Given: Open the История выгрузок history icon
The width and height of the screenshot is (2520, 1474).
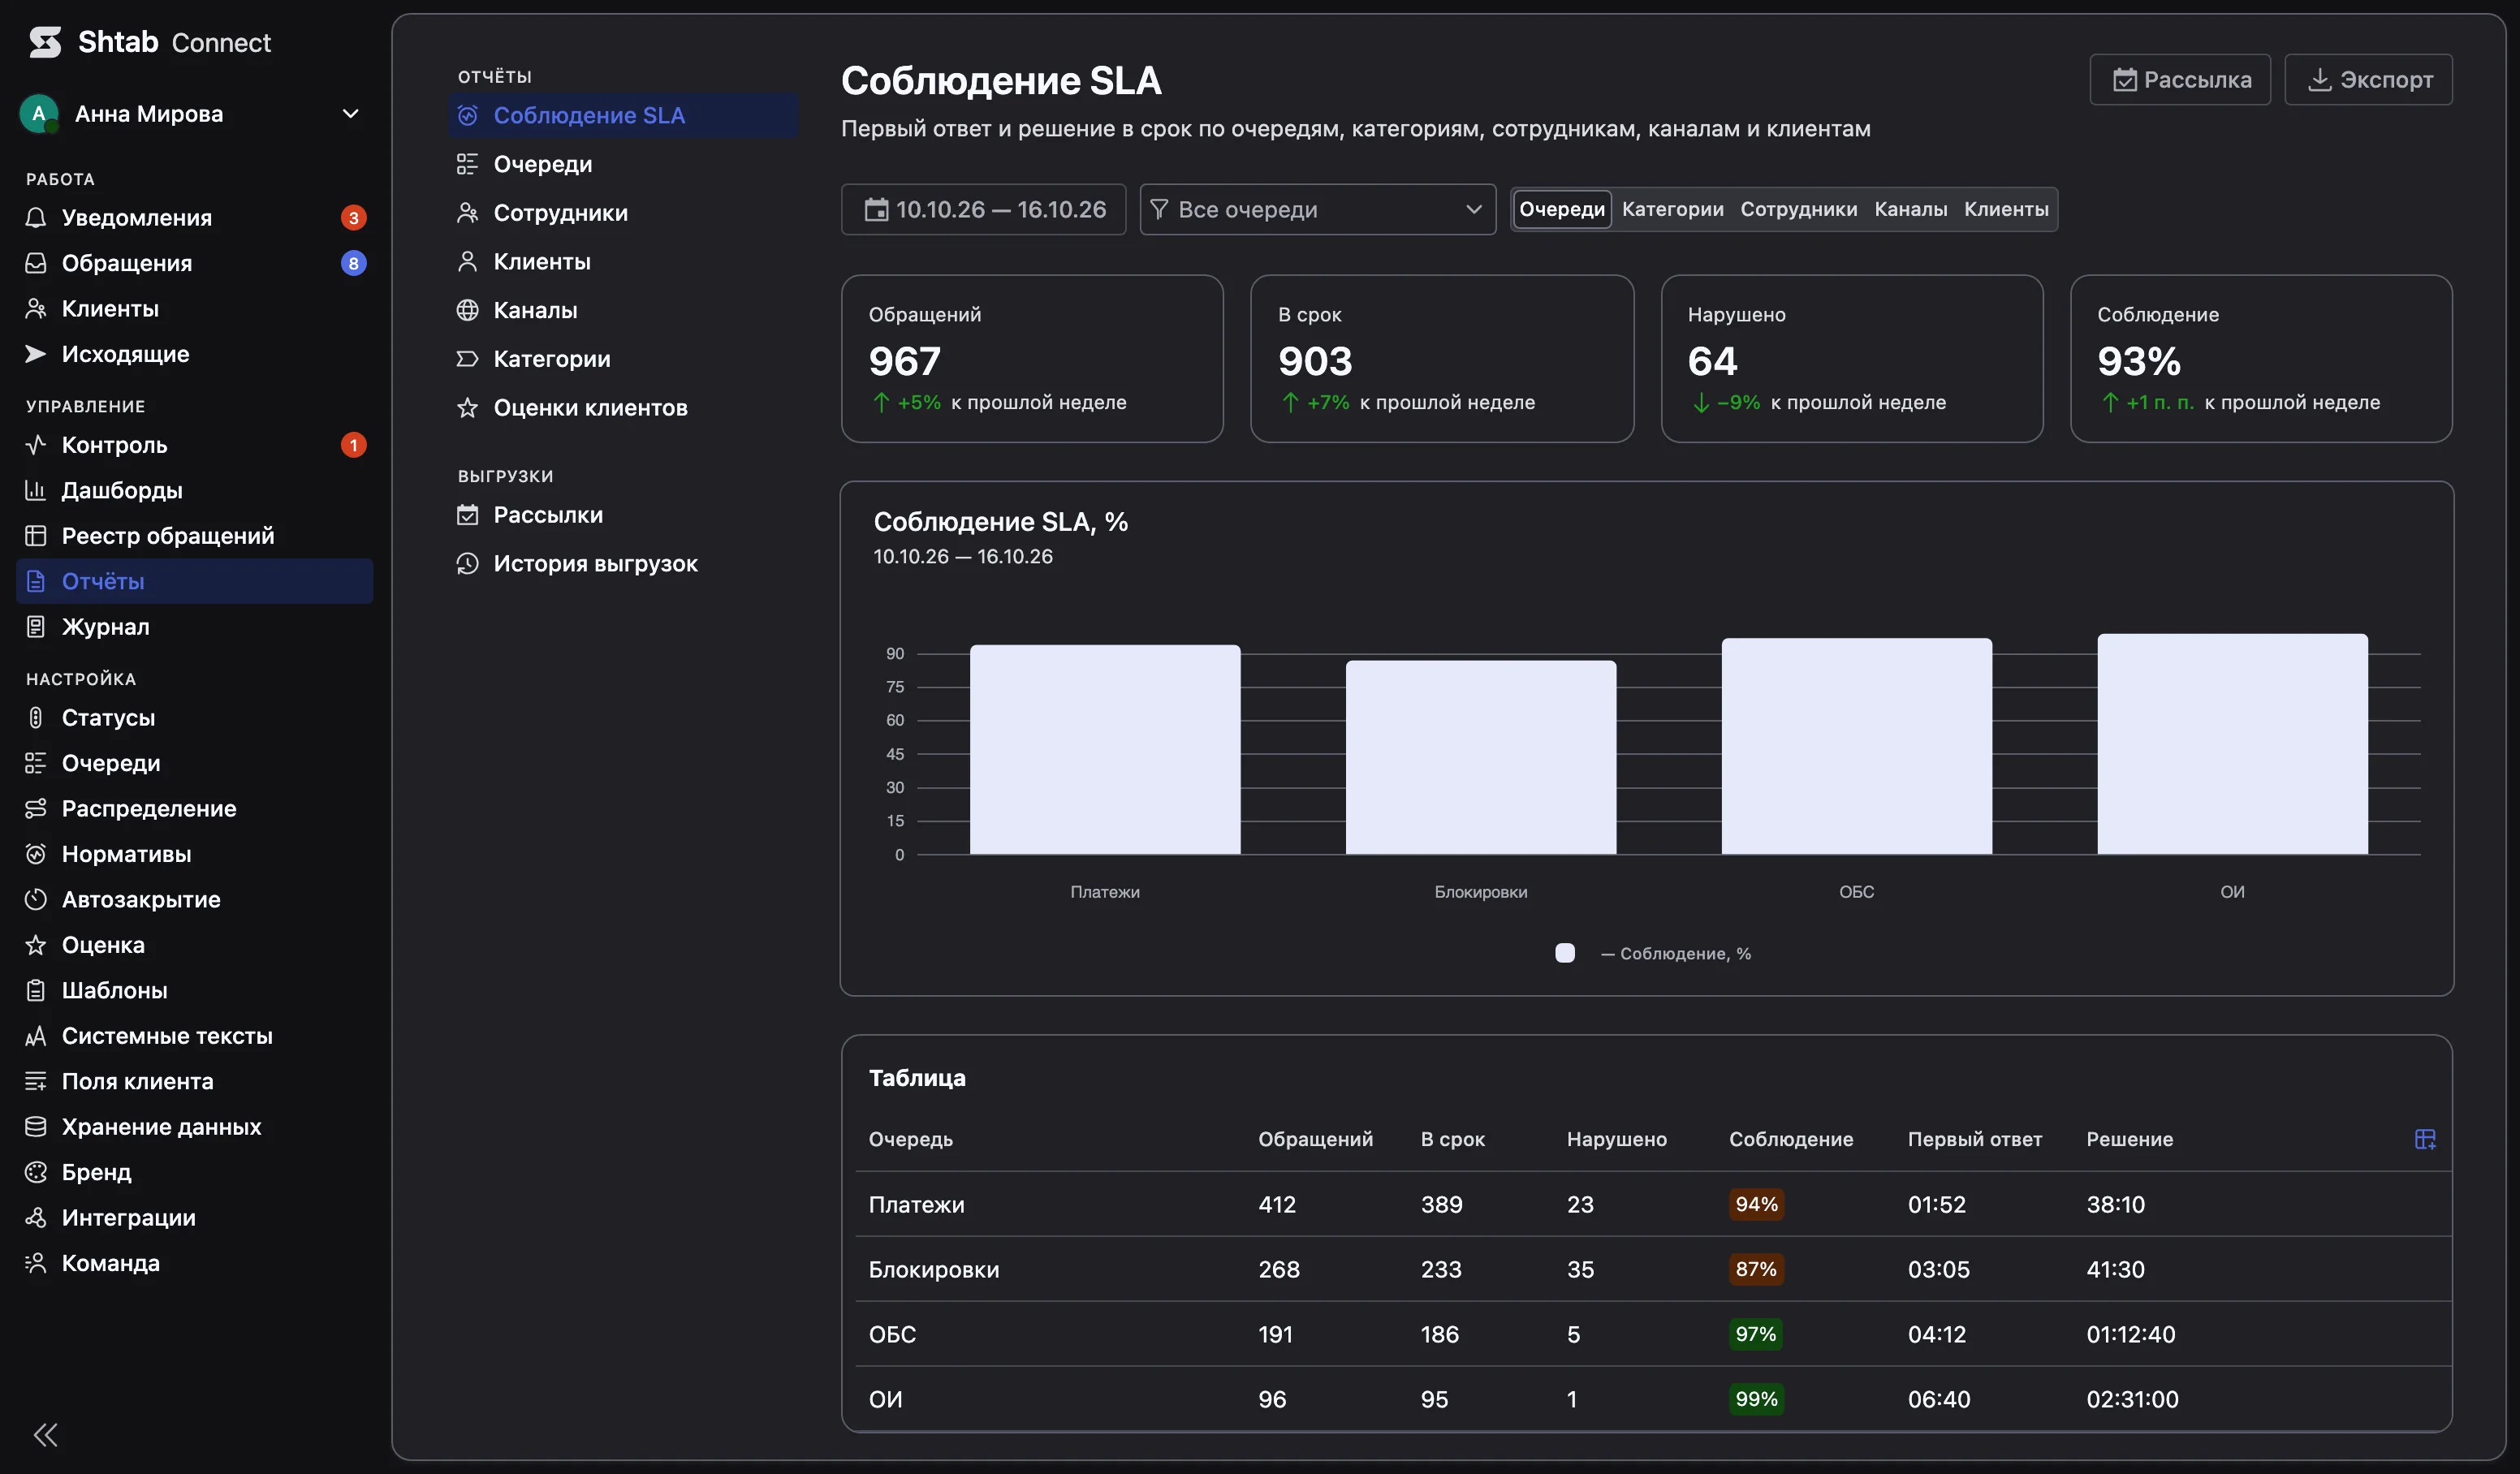Looking at the screenshot, I should [467, 564].
